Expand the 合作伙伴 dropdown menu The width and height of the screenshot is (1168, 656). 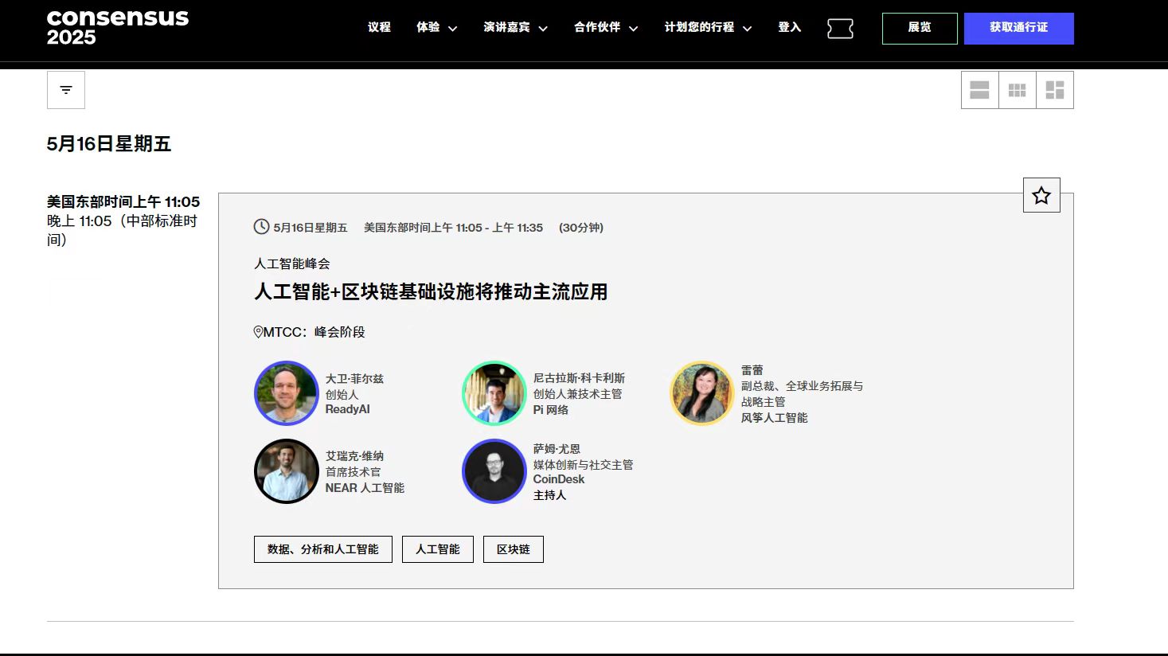[x=606, y=28]
